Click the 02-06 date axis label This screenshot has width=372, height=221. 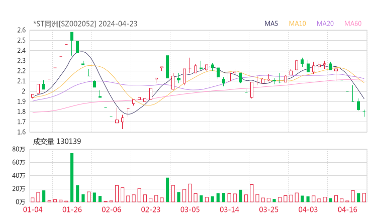(x=112, y=209)
